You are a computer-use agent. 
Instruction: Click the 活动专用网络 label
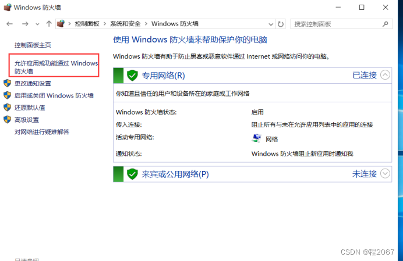(x=135, y=137)
